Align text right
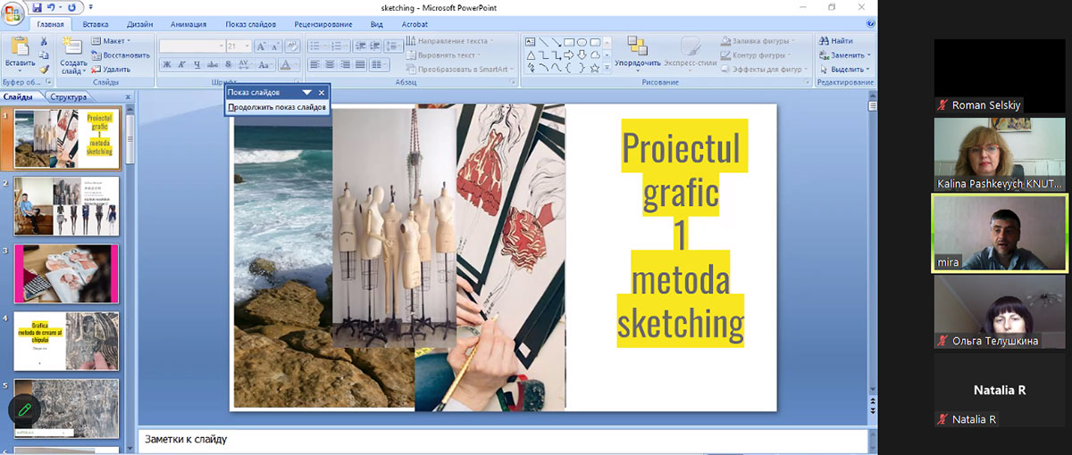Viewport: 1072px width, 455px height. pos(345,64)
